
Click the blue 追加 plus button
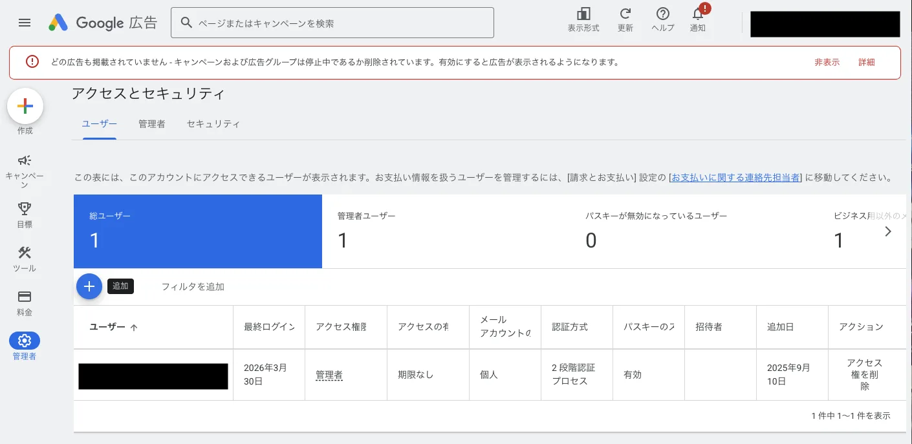pos(89,286)
